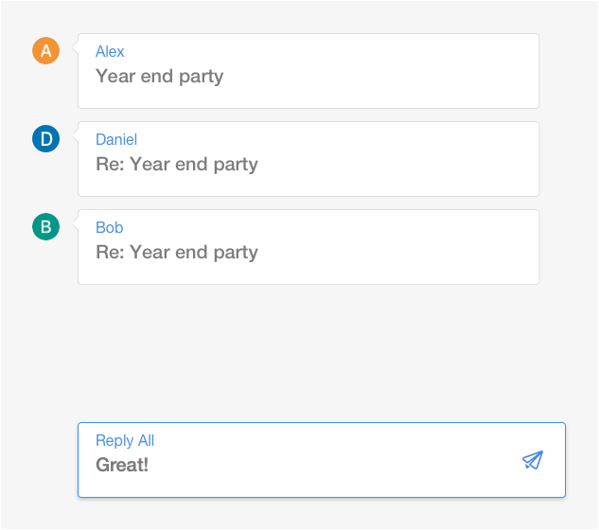
Task: Click the sender name Daniel
Action: tap(116, 140)
